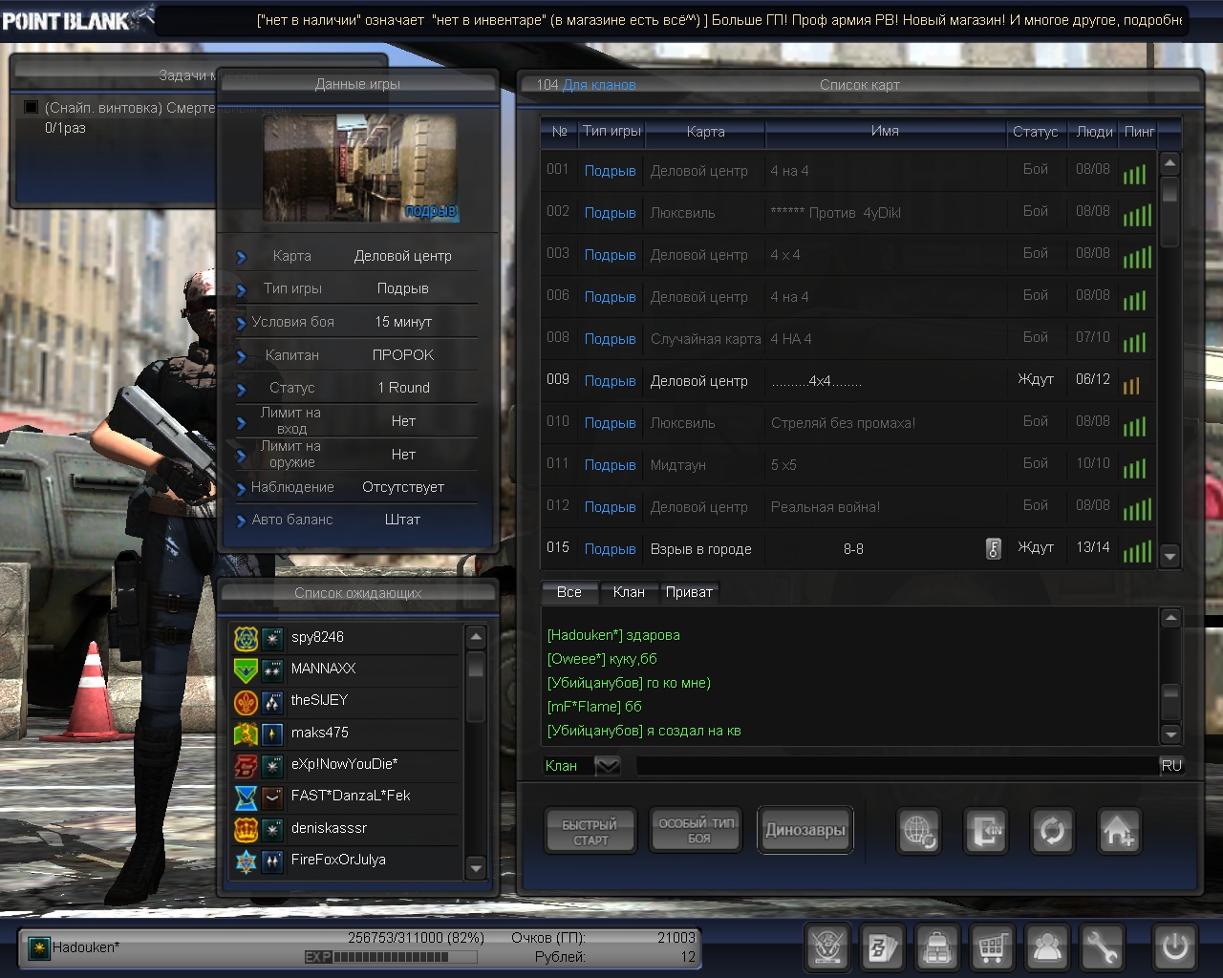
Task: Click the chat message input field
Action: pyautogui.click(x=896, y=766)
